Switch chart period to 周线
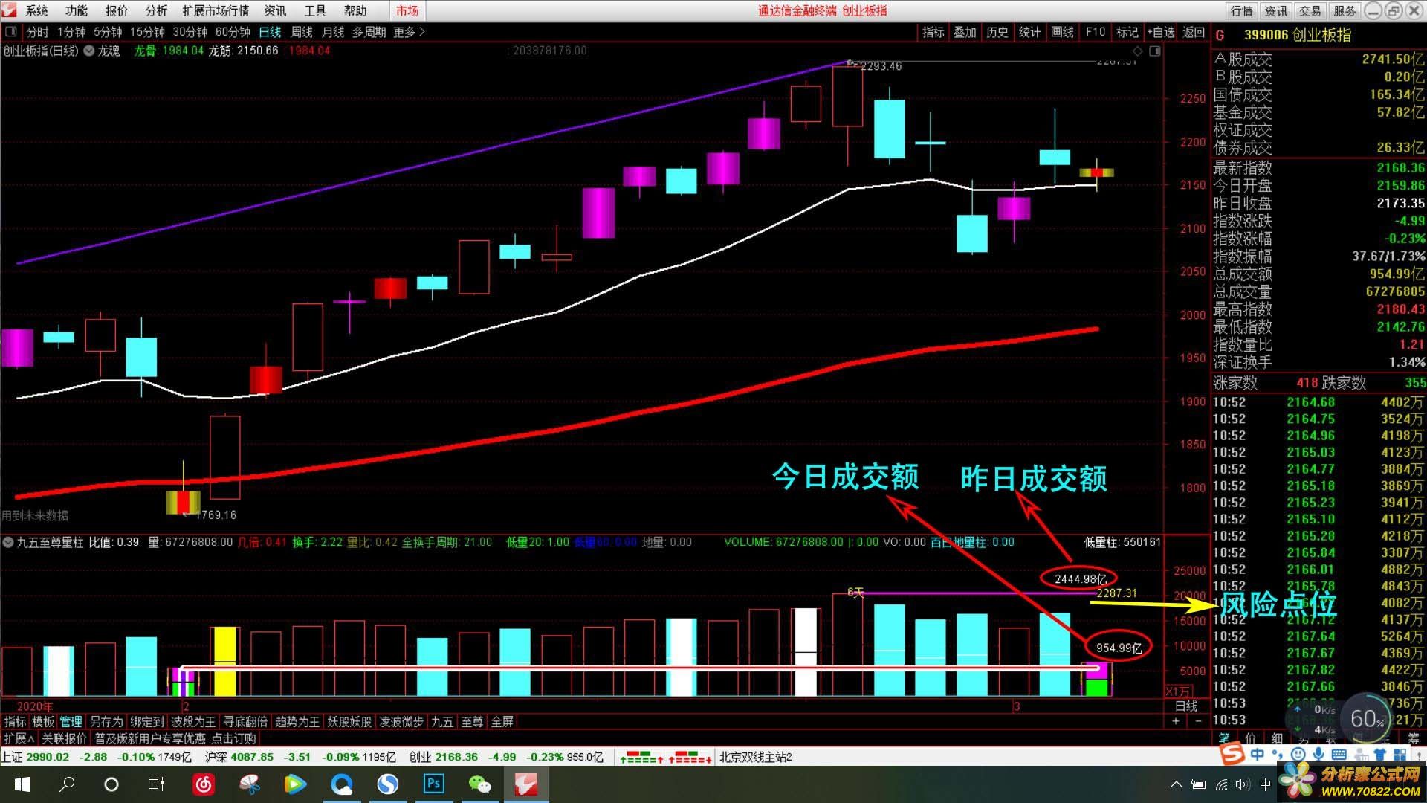The height and width of the screenshot is (803, 1427). point(302,32)
